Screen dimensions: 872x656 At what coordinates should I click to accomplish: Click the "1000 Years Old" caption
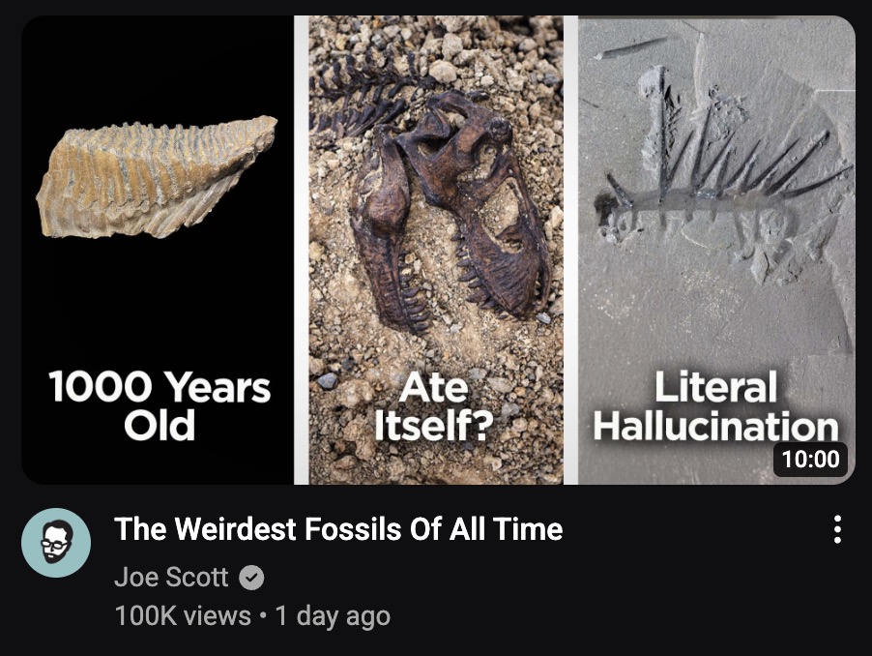[160, 406]
